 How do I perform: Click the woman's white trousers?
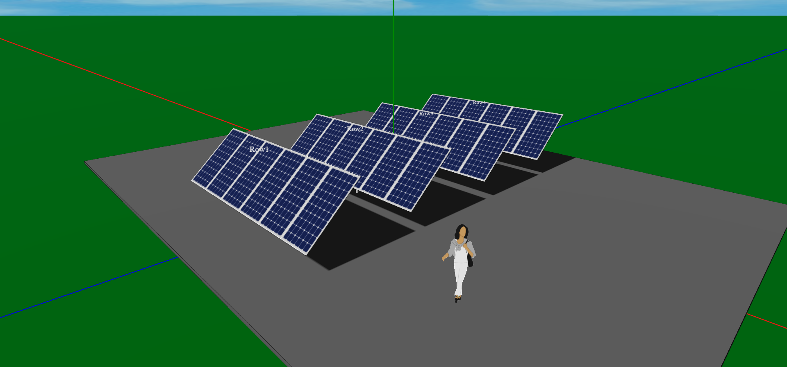tap(459, 278)
